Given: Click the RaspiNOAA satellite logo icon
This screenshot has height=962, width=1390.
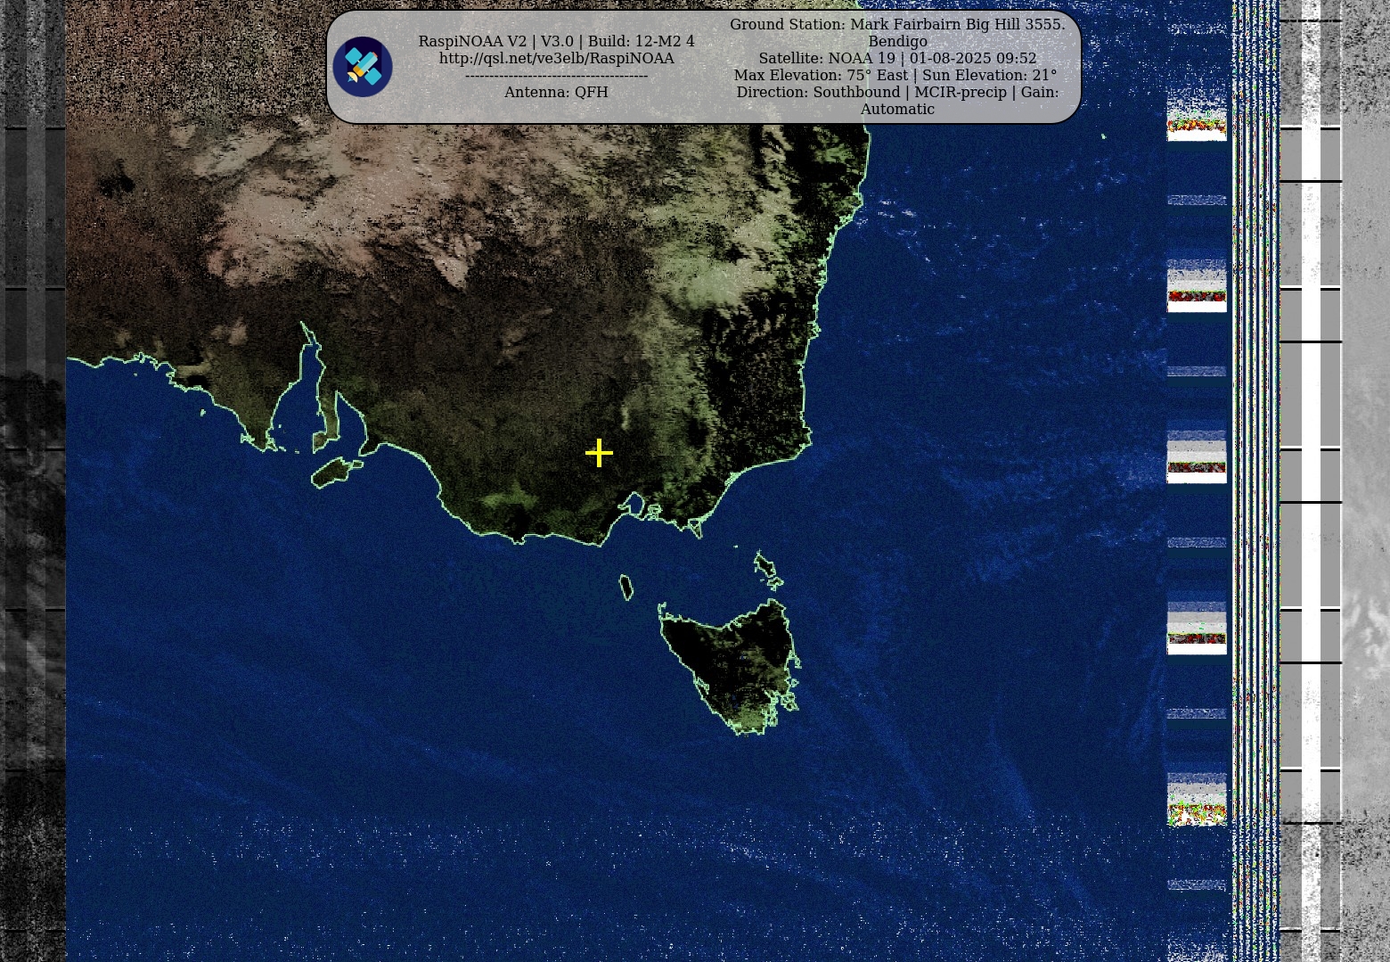Looking at the screenshot, I should point(363,67).
